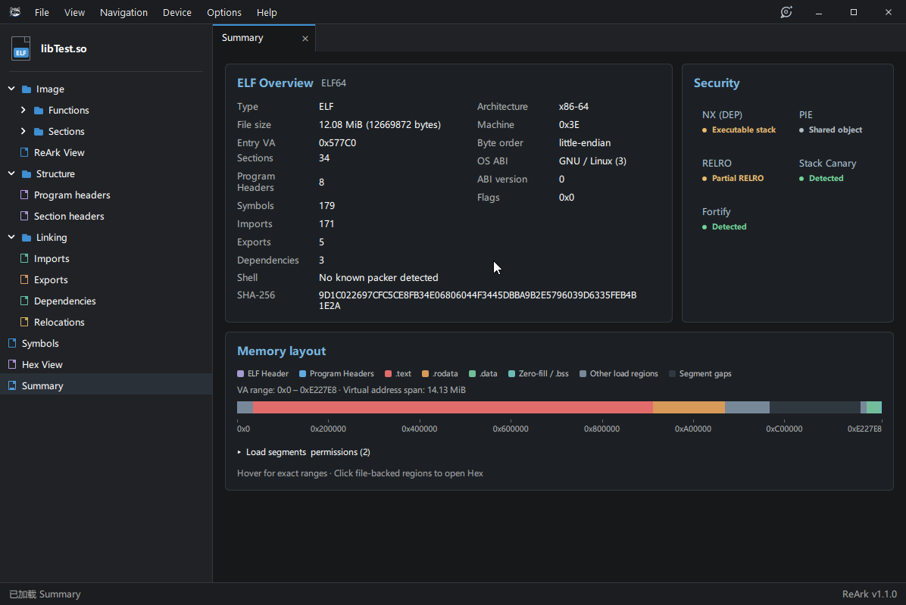Click the ReArk v1.1.0 version label
This screenshot has width=906, height=605.
tap(870, 594)
